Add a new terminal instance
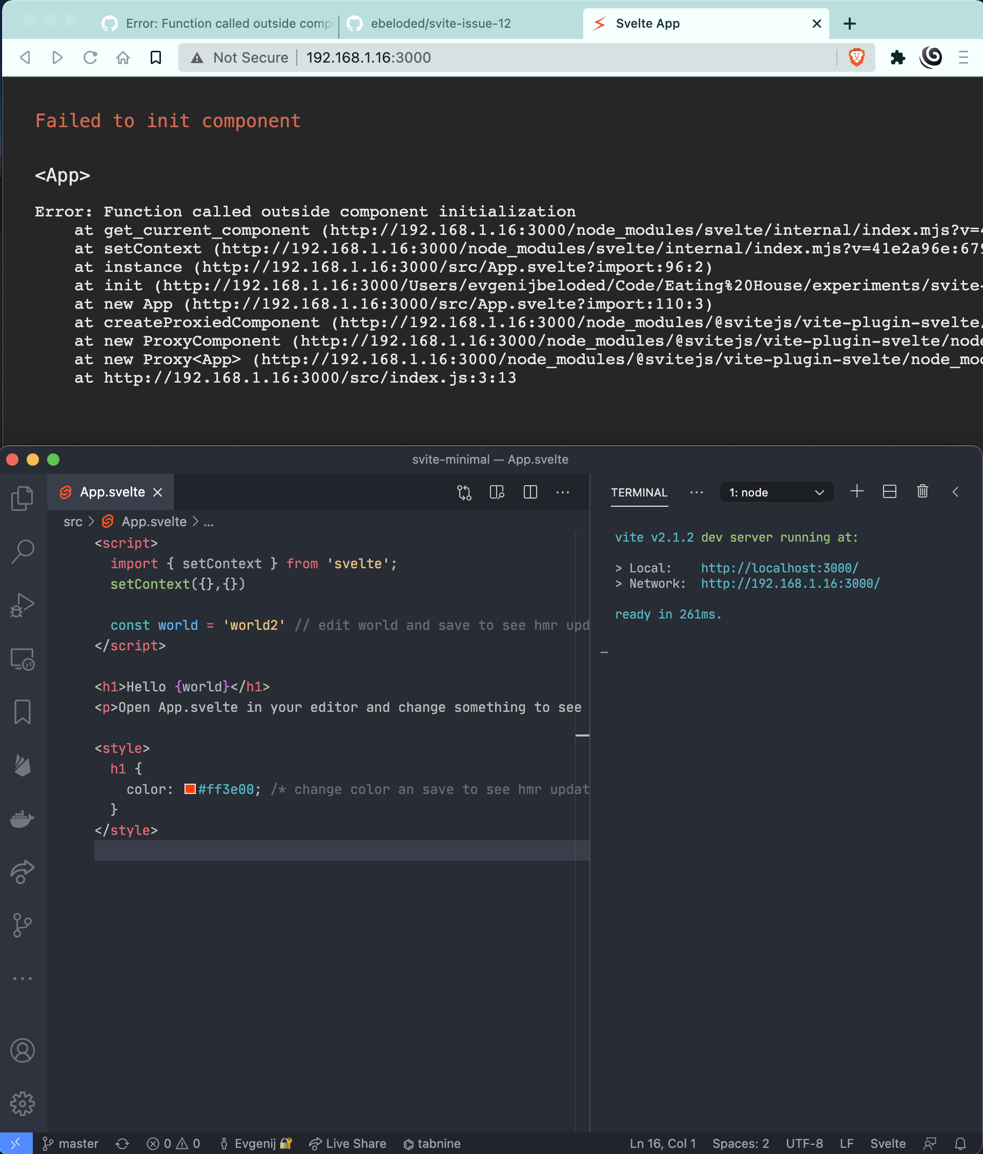This screenshot has height=1154, width=983. click(x=856, y=492)
